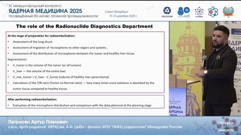241x135 pixels.
Task: Click the 'Санкт-Петербург' location text
Action: [x=116, y=12]
